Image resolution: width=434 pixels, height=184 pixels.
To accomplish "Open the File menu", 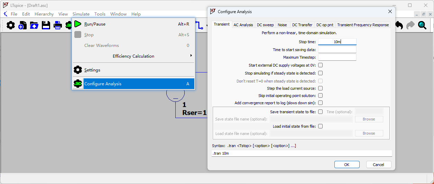I will click(14, 14).
